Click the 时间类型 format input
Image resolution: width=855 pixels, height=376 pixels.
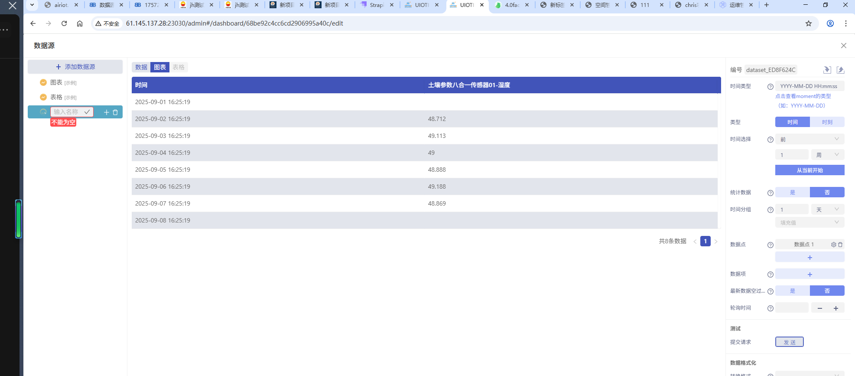click(809, 86)
